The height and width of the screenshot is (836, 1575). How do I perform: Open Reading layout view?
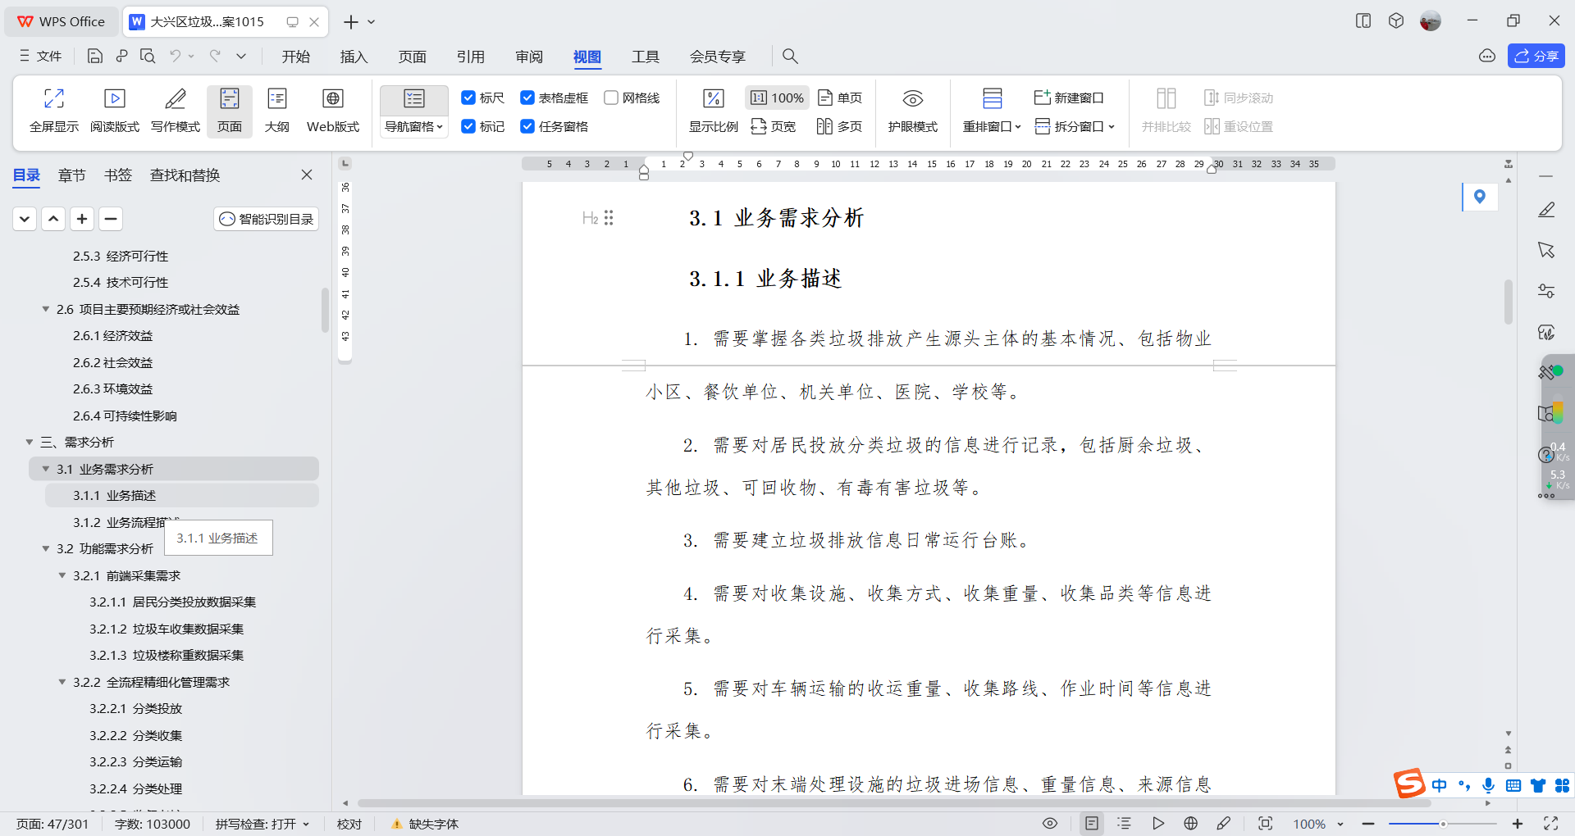[x=115, y=110]
